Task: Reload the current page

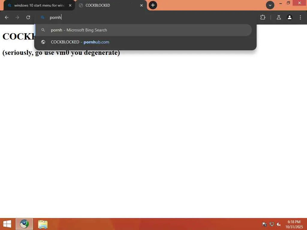Action: (x=28, y=17)
